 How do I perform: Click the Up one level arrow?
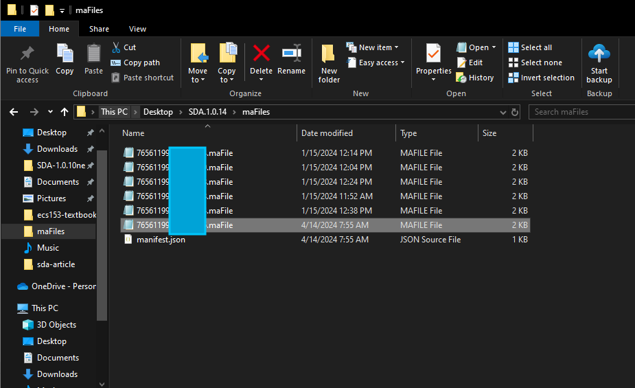click(65, 112)
